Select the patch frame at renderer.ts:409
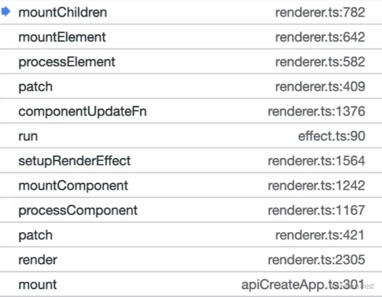Viewport: 382px width, 297px height. tap(36, 87)
